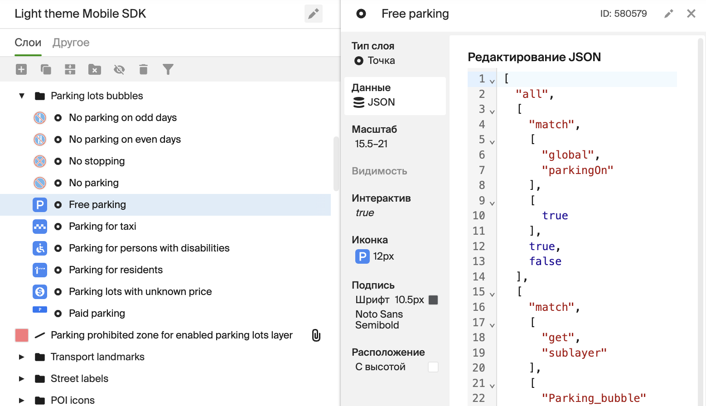
Task: Select the Parking for residents layer
Action: coord(165,270)
